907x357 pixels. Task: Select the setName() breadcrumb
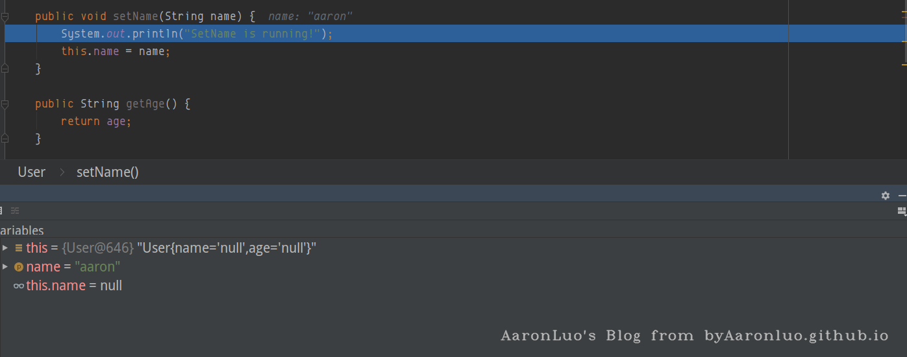click(108, 172)
